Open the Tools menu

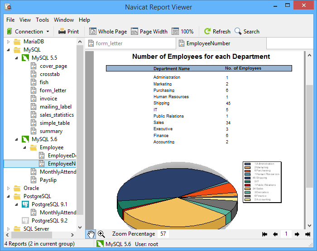pos(43,20)
